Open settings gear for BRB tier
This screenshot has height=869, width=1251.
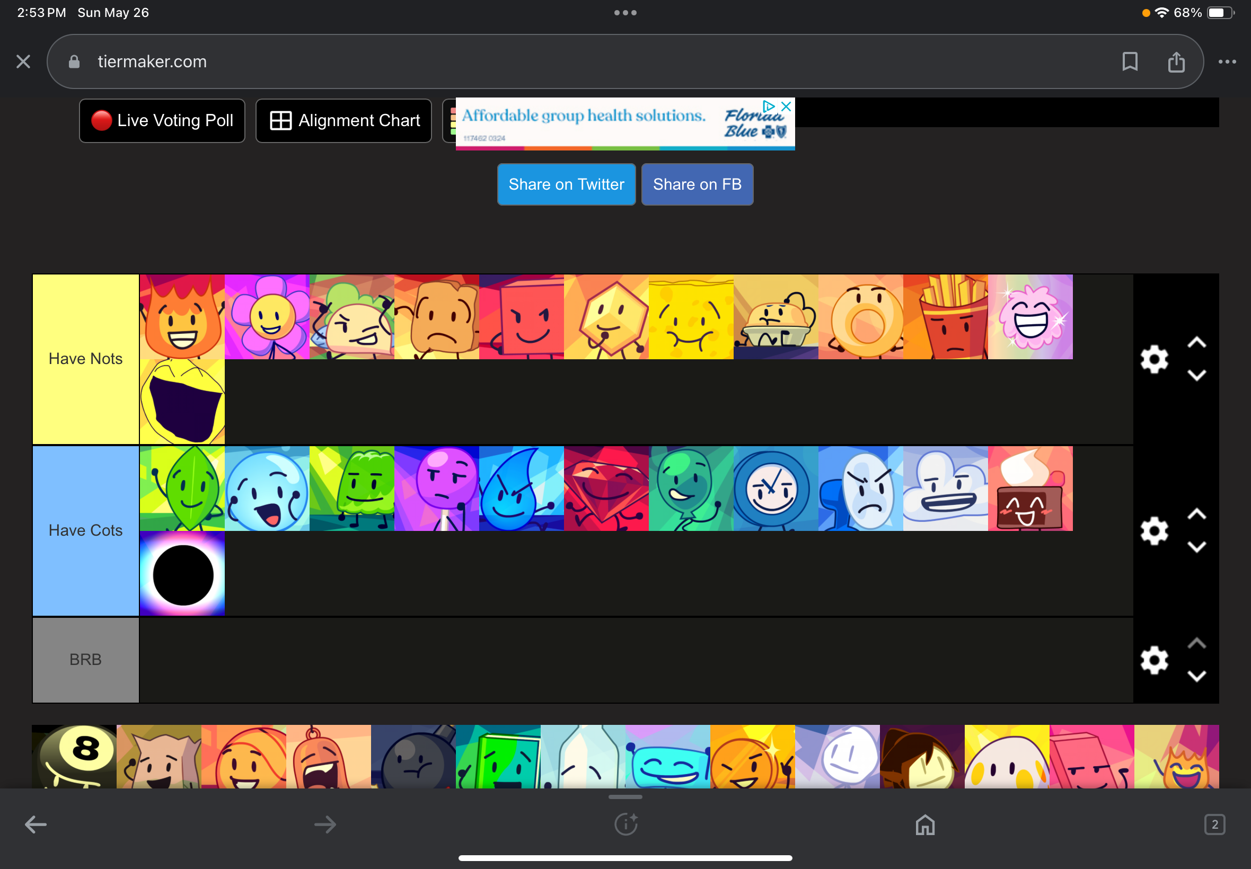coord(1154,660)
